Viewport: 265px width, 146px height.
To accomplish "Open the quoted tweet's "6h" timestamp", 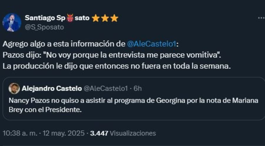I will click(x=138, y=89).
